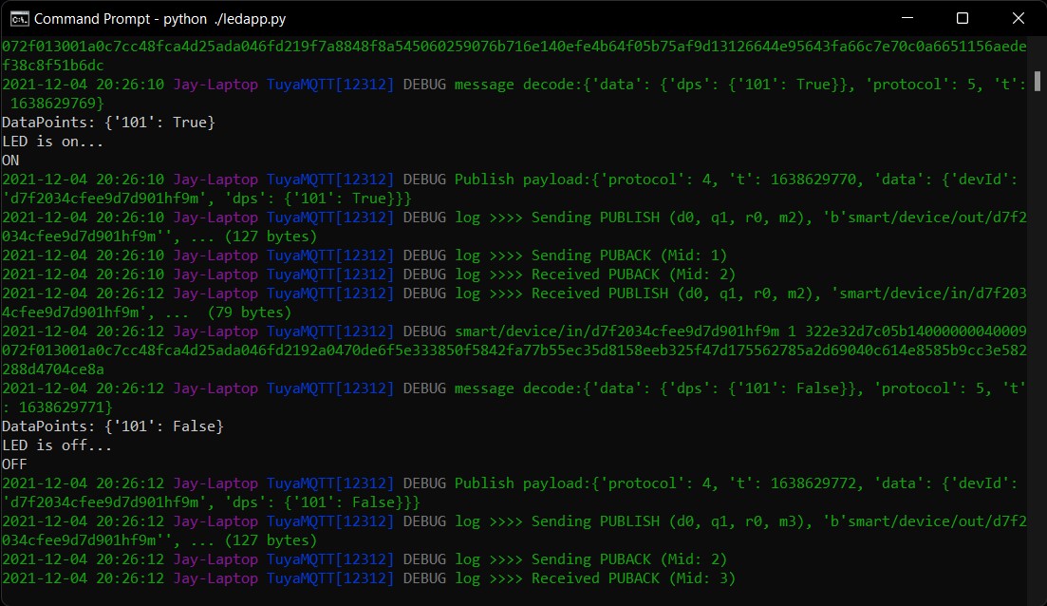Click the window title 'Command Prompt - python ./ledapp.py'
The height and width of the screenshot is (606, 1047).
[159, 19]
